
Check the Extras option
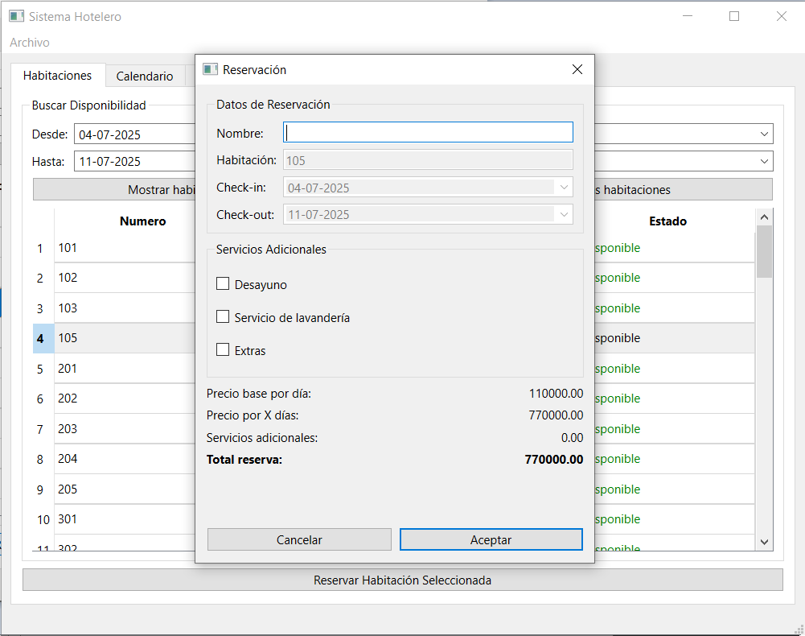click(x=223, y=349)
